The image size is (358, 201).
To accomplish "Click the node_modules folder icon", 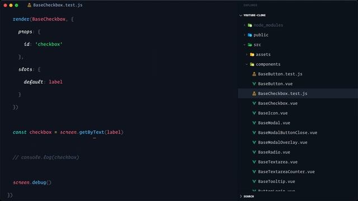I will (250, 25).
